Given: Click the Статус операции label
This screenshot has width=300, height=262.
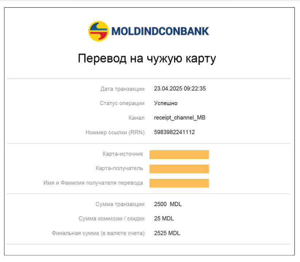Looking at the screenshot, I should pyautogui.click(x=122, y=103).
